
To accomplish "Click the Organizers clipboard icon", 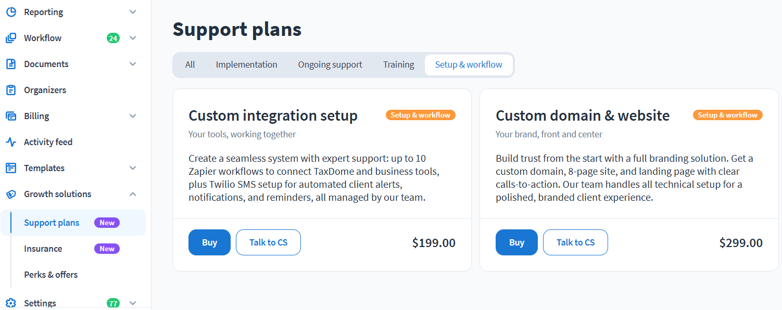I will click(11, 90).
